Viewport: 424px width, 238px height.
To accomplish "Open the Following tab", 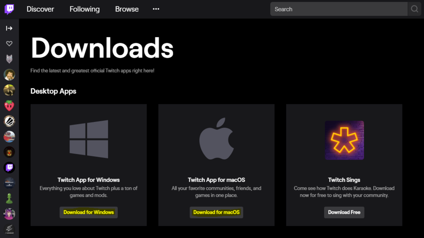I will [84, 9].
